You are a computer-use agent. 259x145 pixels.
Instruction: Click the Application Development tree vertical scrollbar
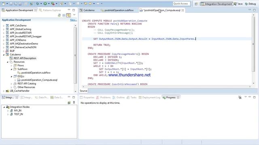(75, 56)
